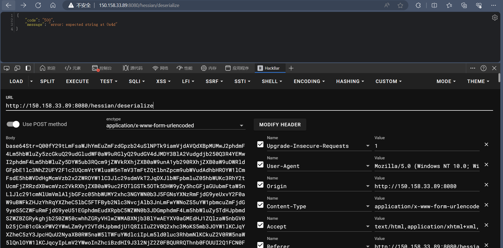Open browser essentials heart icon
The height and width of the screenshot is (248, 503).
(479, 5)
